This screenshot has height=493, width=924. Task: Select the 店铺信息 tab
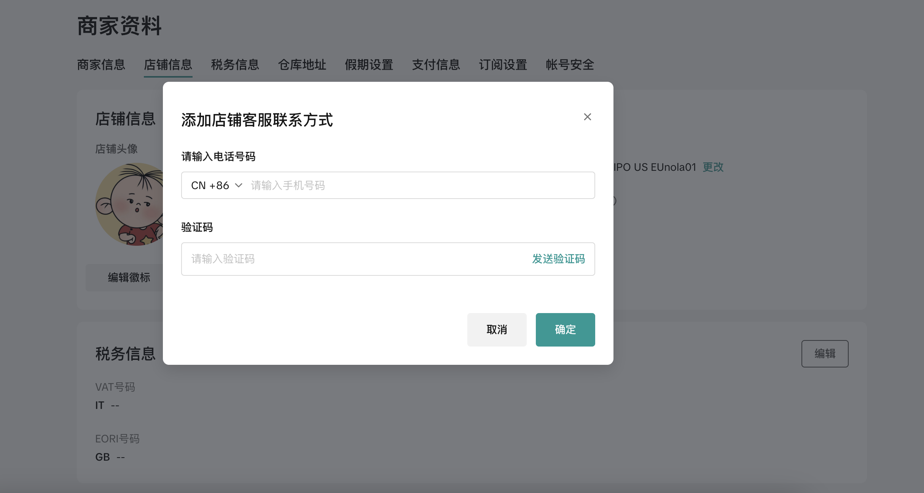pos(168,65)
